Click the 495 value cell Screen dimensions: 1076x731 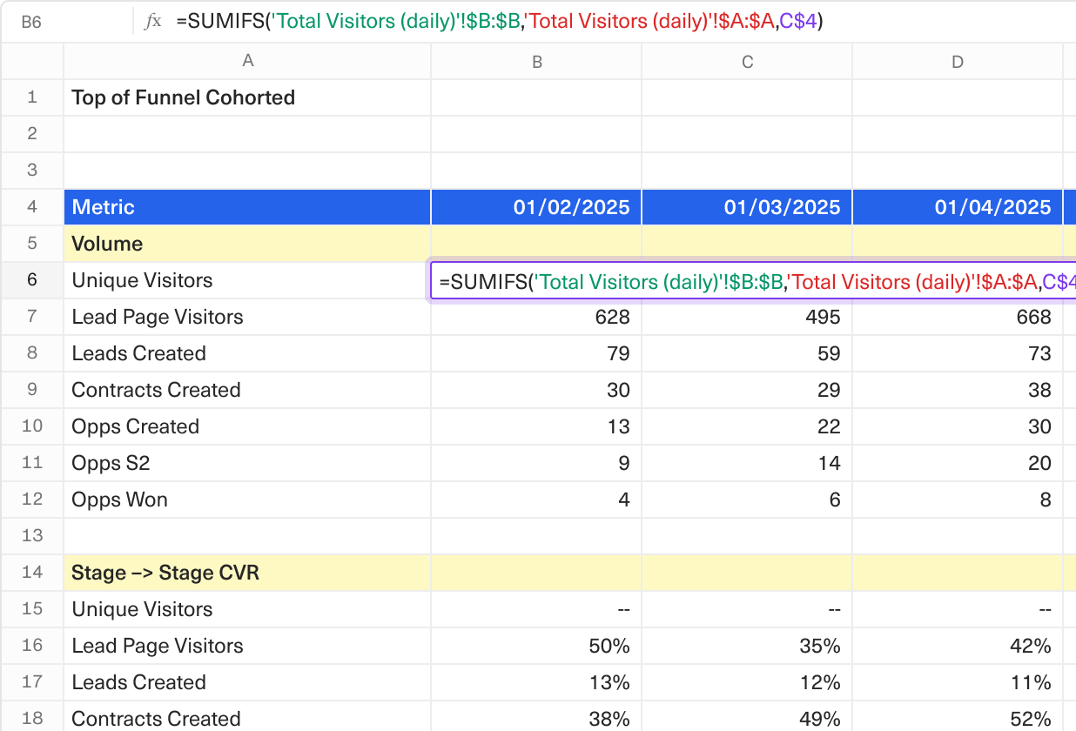748,317
